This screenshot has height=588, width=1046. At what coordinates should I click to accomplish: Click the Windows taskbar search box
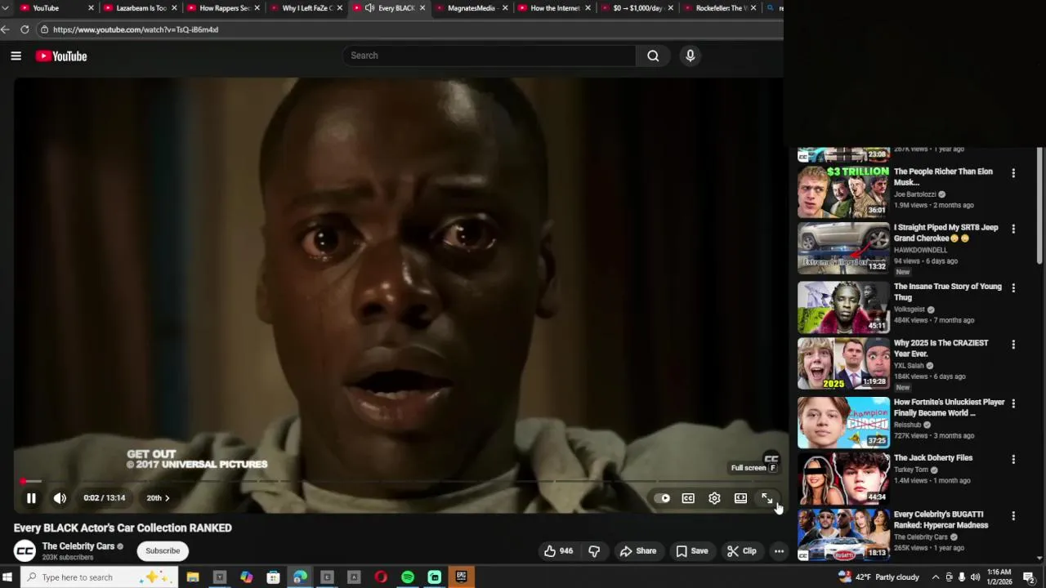pyautogui.click(x=100, y=577)
